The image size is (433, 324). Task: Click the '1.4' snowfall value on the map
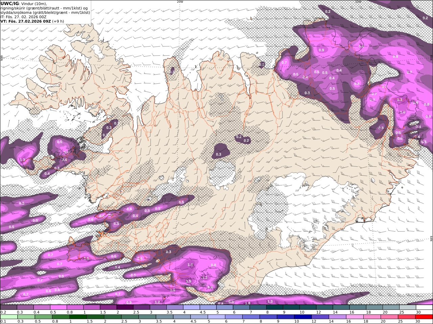click(190, 265)
